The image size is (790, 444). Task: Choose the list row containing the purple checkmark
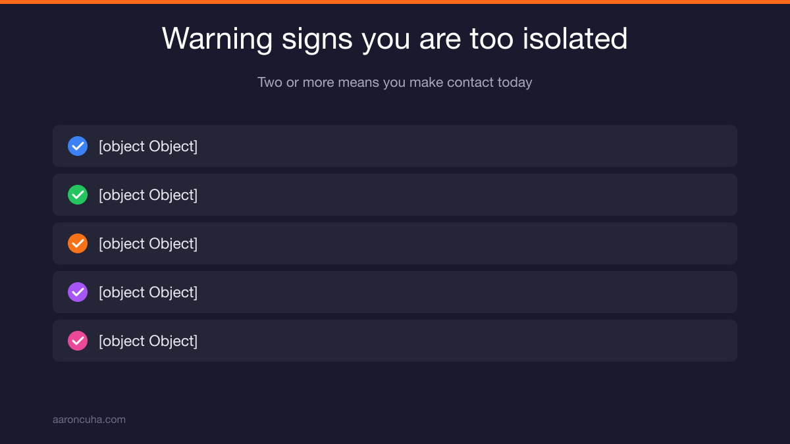(x=395, y=292)
